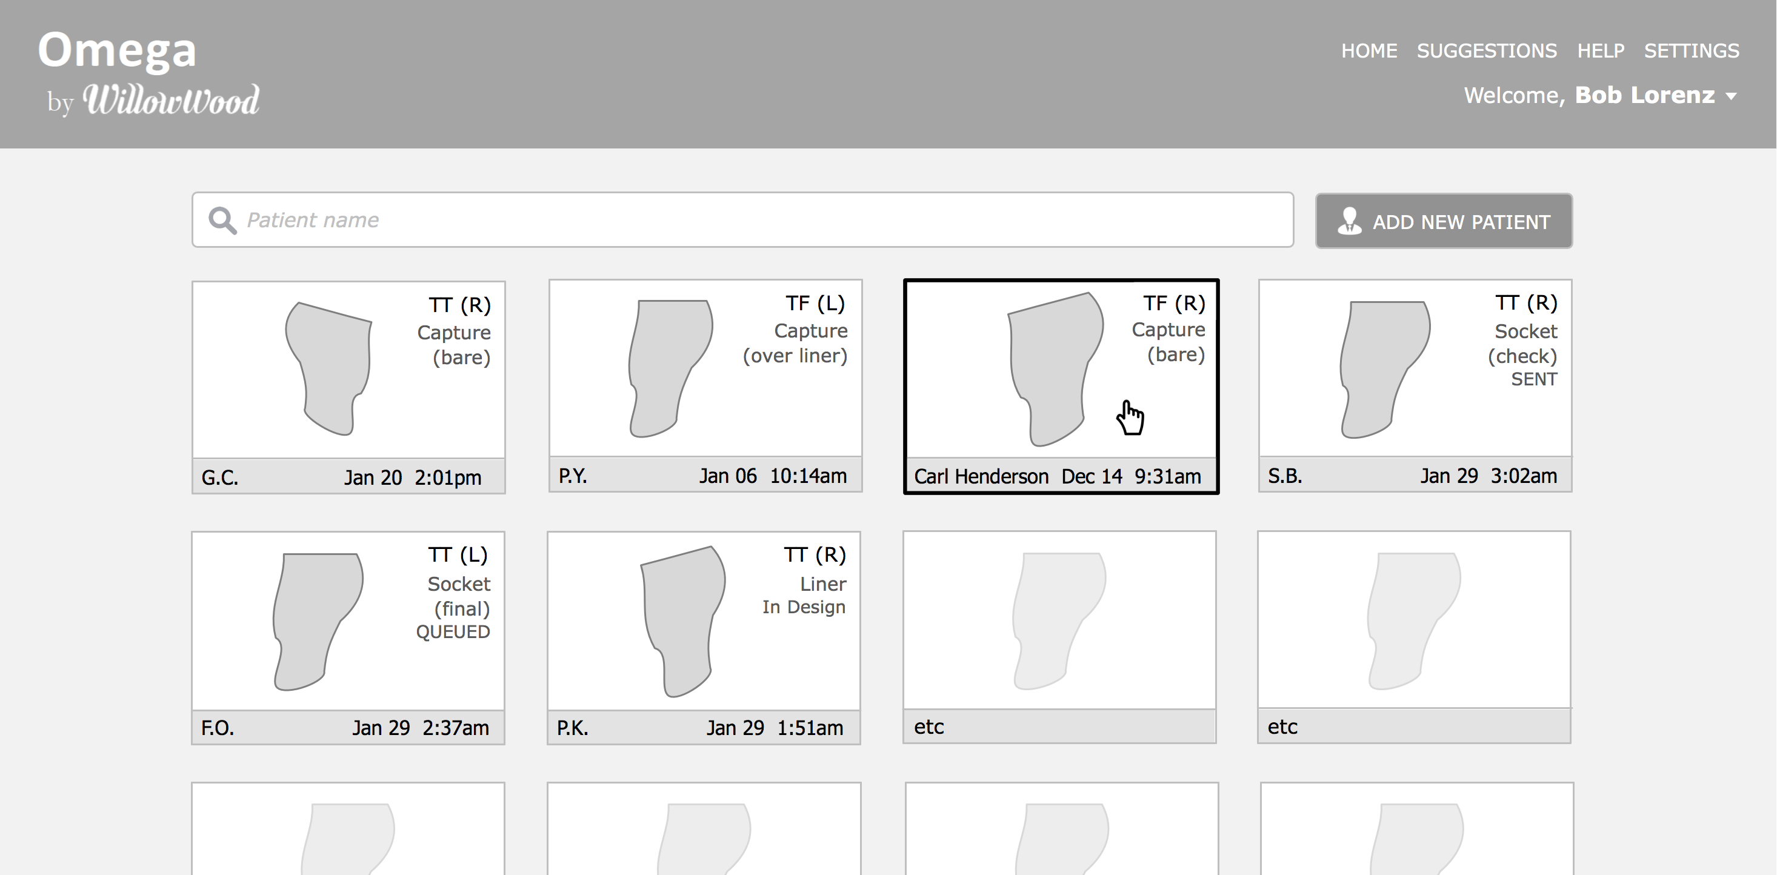Go to the HOME menu item

[x=1369, y=51]
